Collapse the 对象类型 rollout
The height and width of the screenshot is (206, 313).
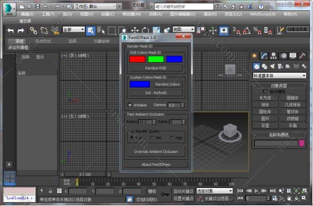[279, 86]
